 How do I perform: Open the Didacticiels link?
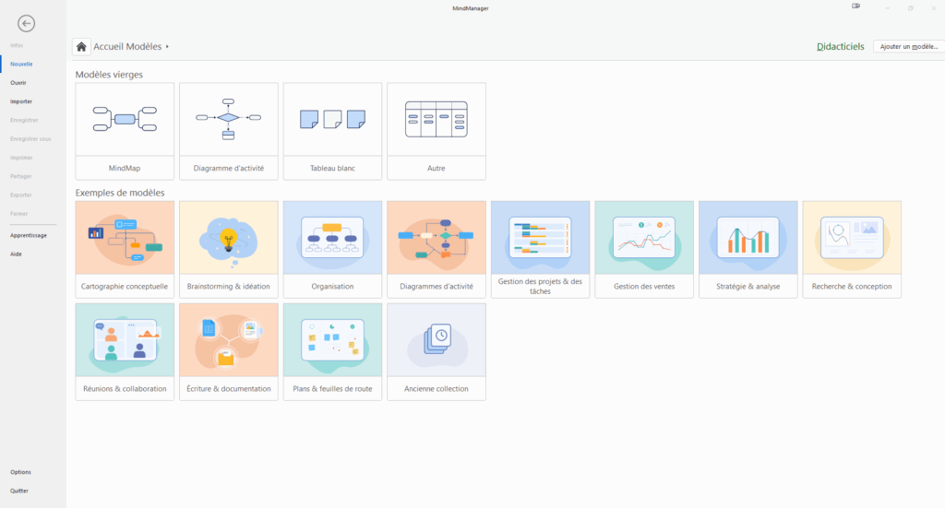(841, 46)
